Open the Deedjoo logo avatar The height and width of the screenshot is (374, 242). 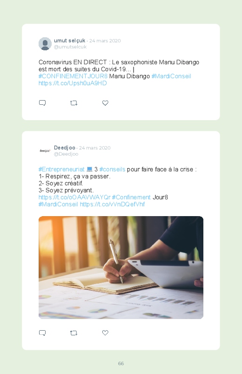click(45, 151)
